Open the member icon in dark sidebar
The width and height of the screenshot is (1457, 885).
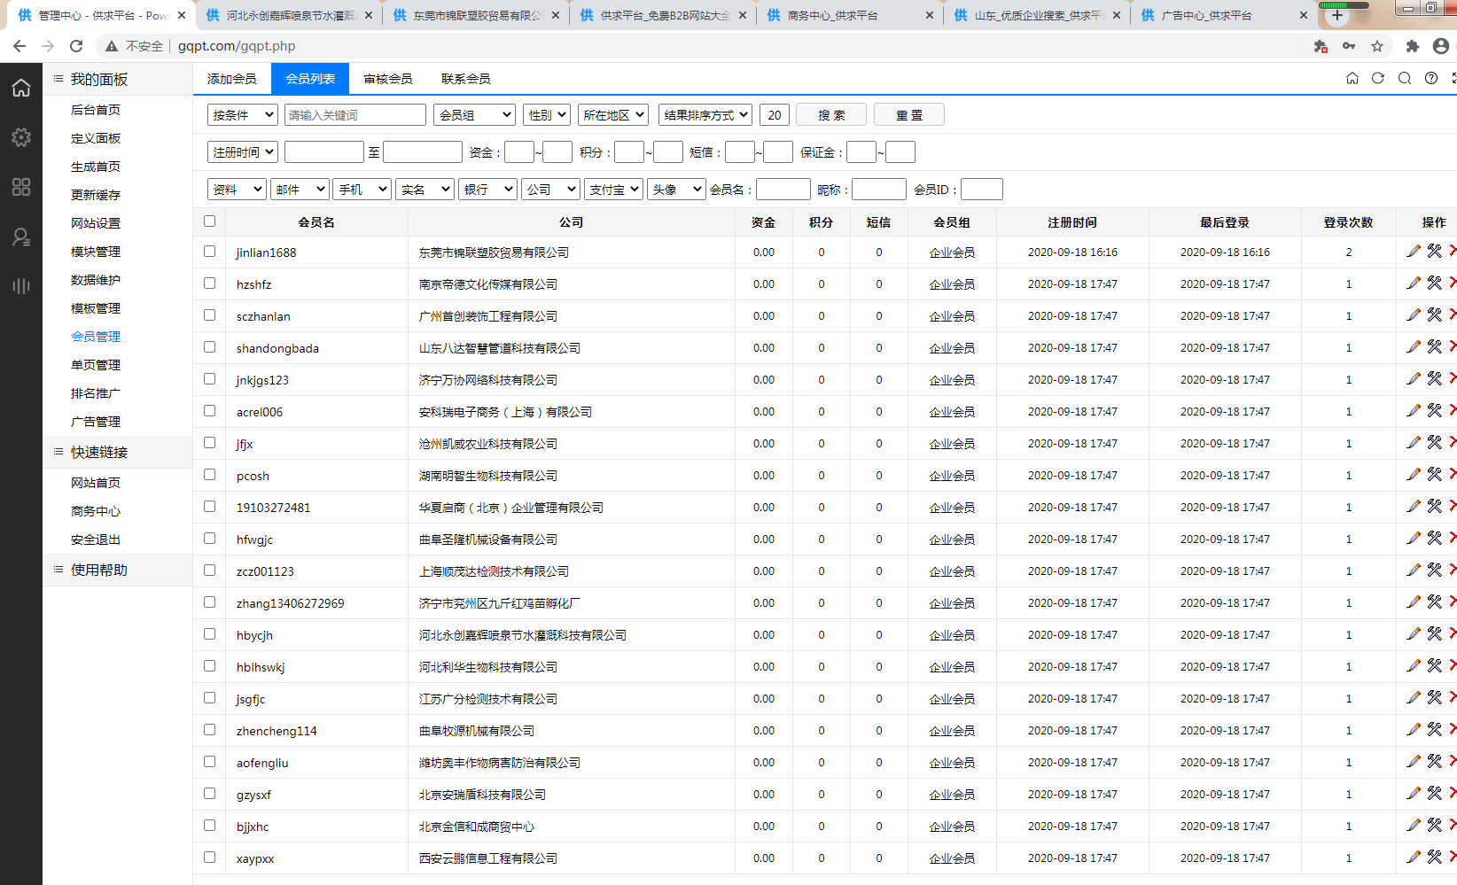click(21, 237)
